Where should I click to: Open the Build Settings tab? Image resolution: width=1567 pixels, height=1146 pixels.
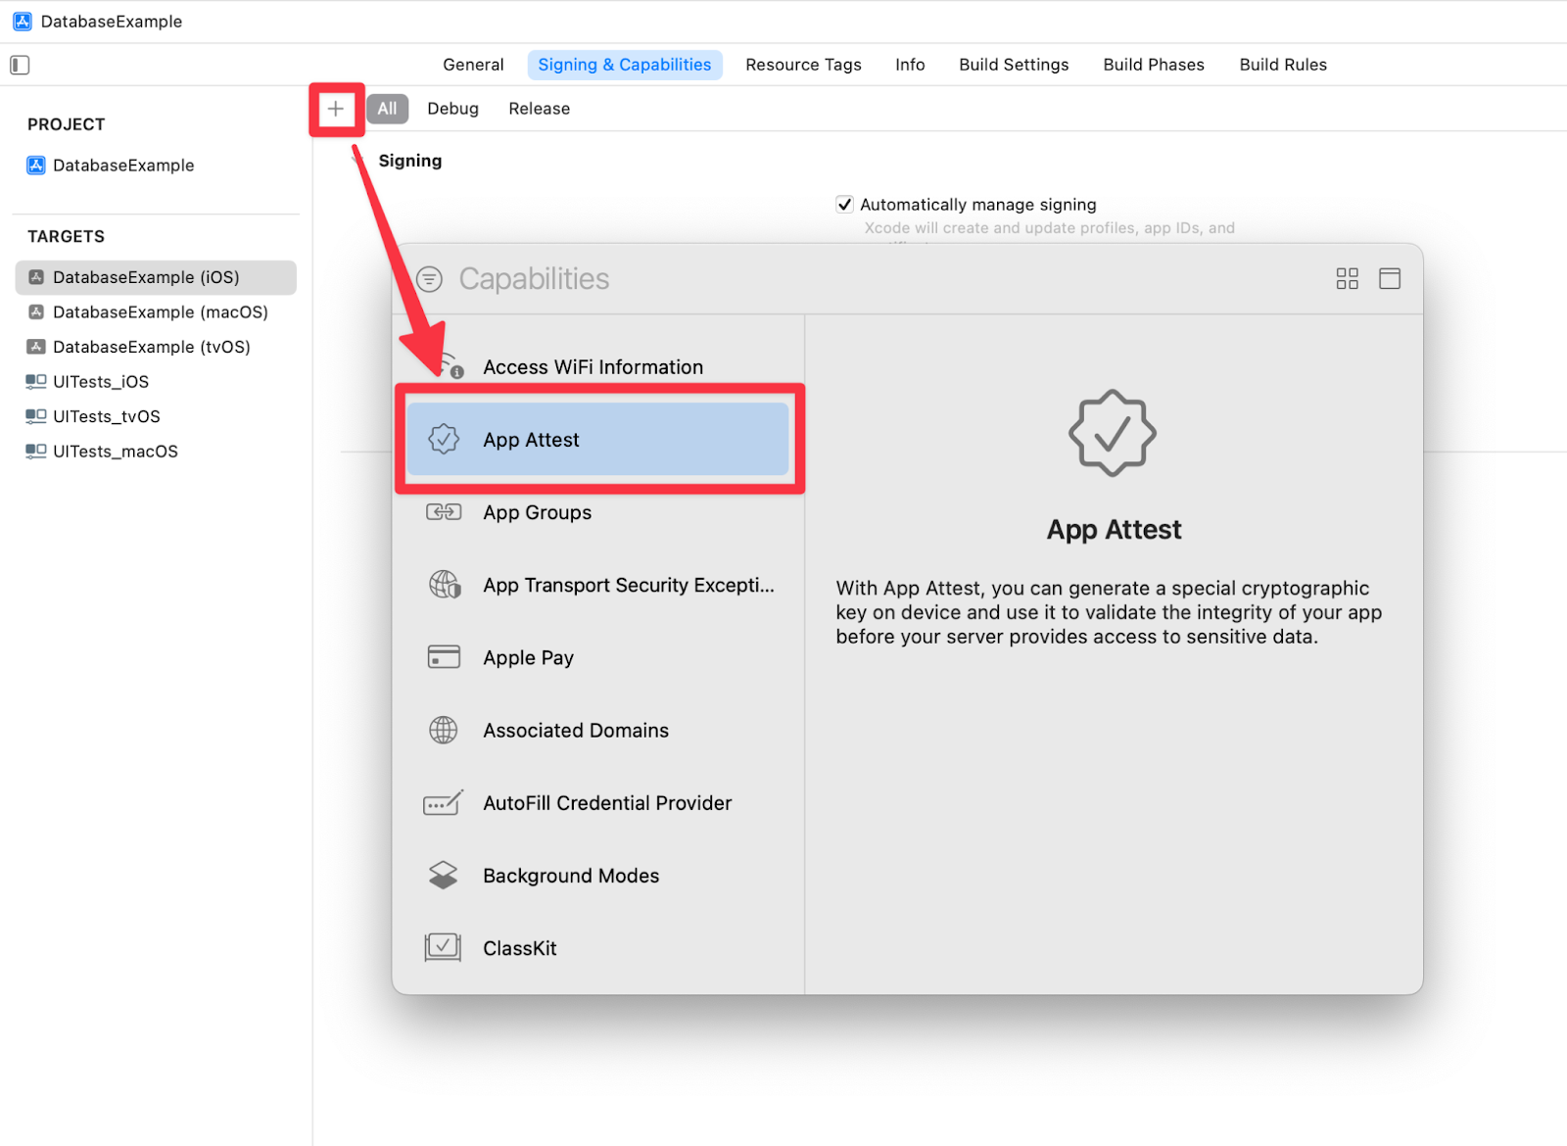(x=1014, y=65)
